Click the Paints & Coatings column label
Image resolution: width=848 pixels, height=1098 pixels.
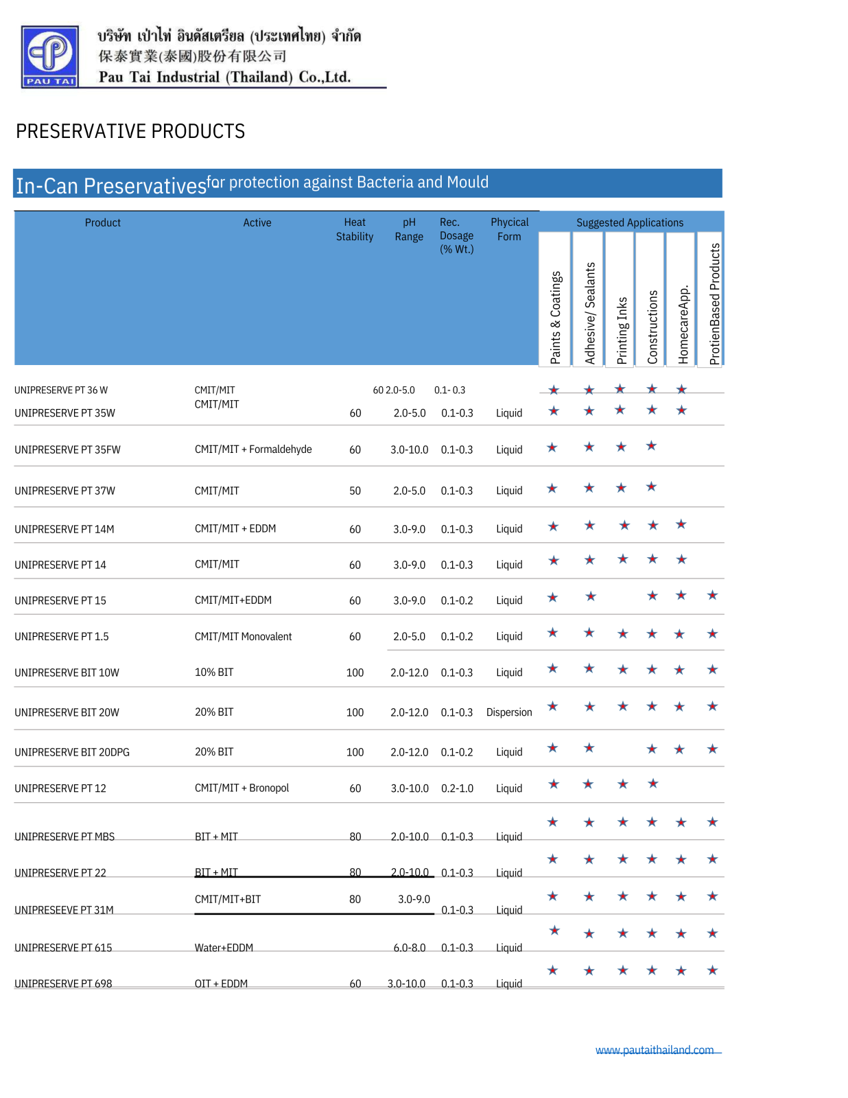pos(555,317)
